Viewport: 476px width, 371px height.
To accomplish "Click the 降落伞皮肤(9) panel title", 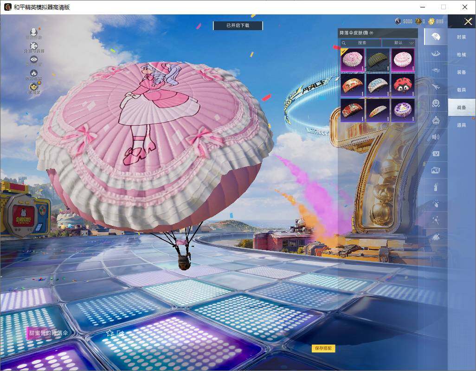I will pos(354,33).
